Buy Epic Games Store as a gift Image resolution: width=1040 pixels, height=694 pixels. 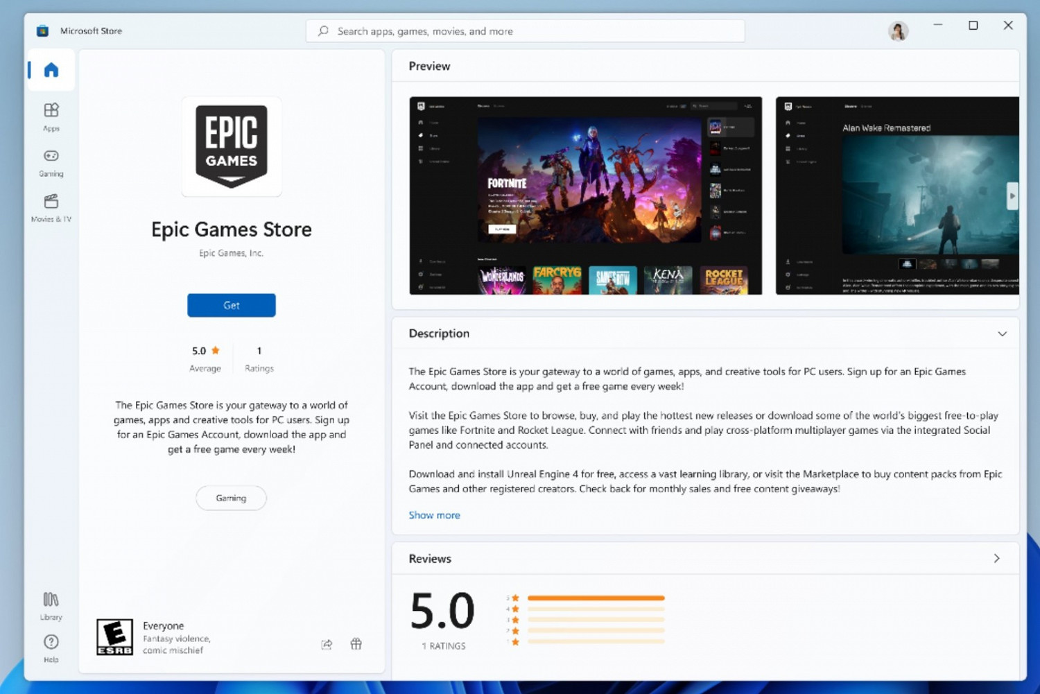356,643
